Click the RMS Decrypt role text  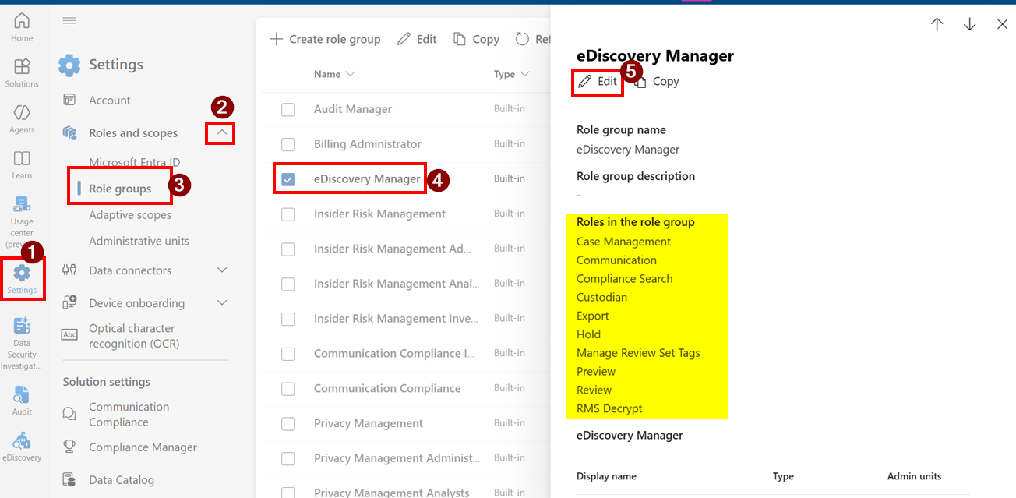click(x=609, y=408)
